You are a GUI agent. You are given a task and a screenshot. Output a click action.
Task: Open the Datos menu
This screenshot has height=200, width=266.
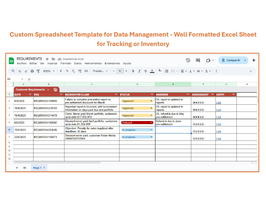[78, 63]
